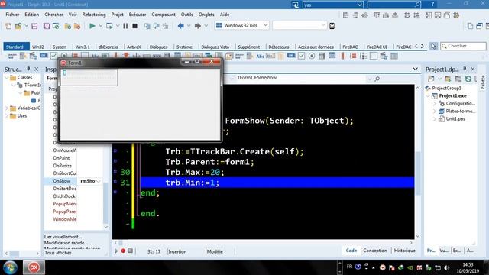The width and height of the screenshot is (489, 275).
Task: Pick the Abc label component in the palette
Action: (x=260, y=56)
